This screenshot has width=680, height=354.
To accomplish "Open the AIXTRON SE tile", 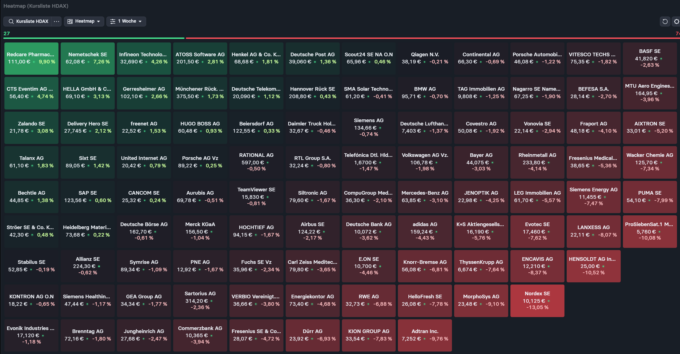I will coord(650,128).
